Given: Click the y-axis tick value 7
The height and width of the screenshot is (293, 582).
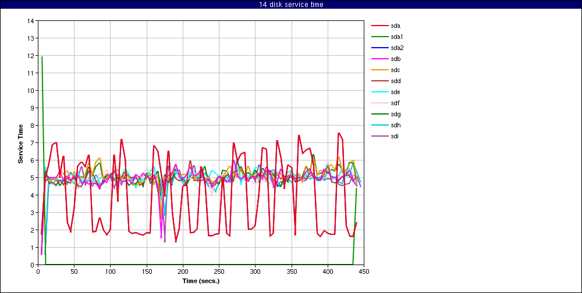Looking at the screenshot, I should click(32, 143).
